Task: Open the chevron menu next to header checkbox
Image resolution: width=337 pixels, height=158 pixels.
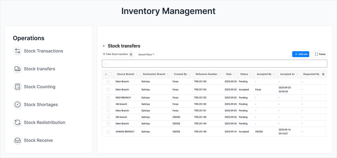Action: point(106,74)
